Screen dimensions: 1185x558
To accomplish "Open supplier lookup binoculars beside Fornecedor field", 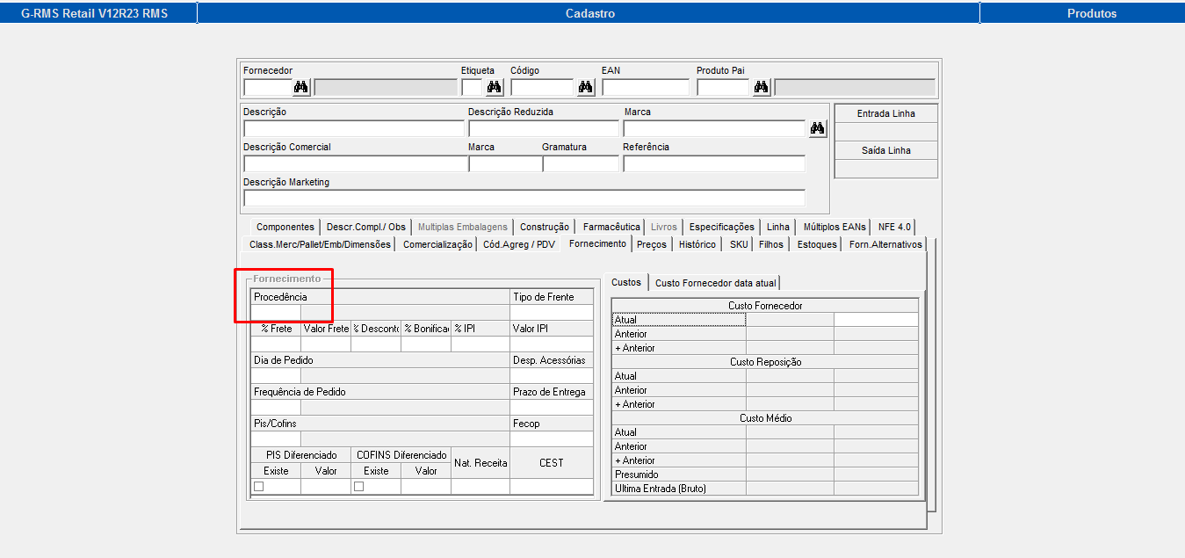I will pos(301,87).
